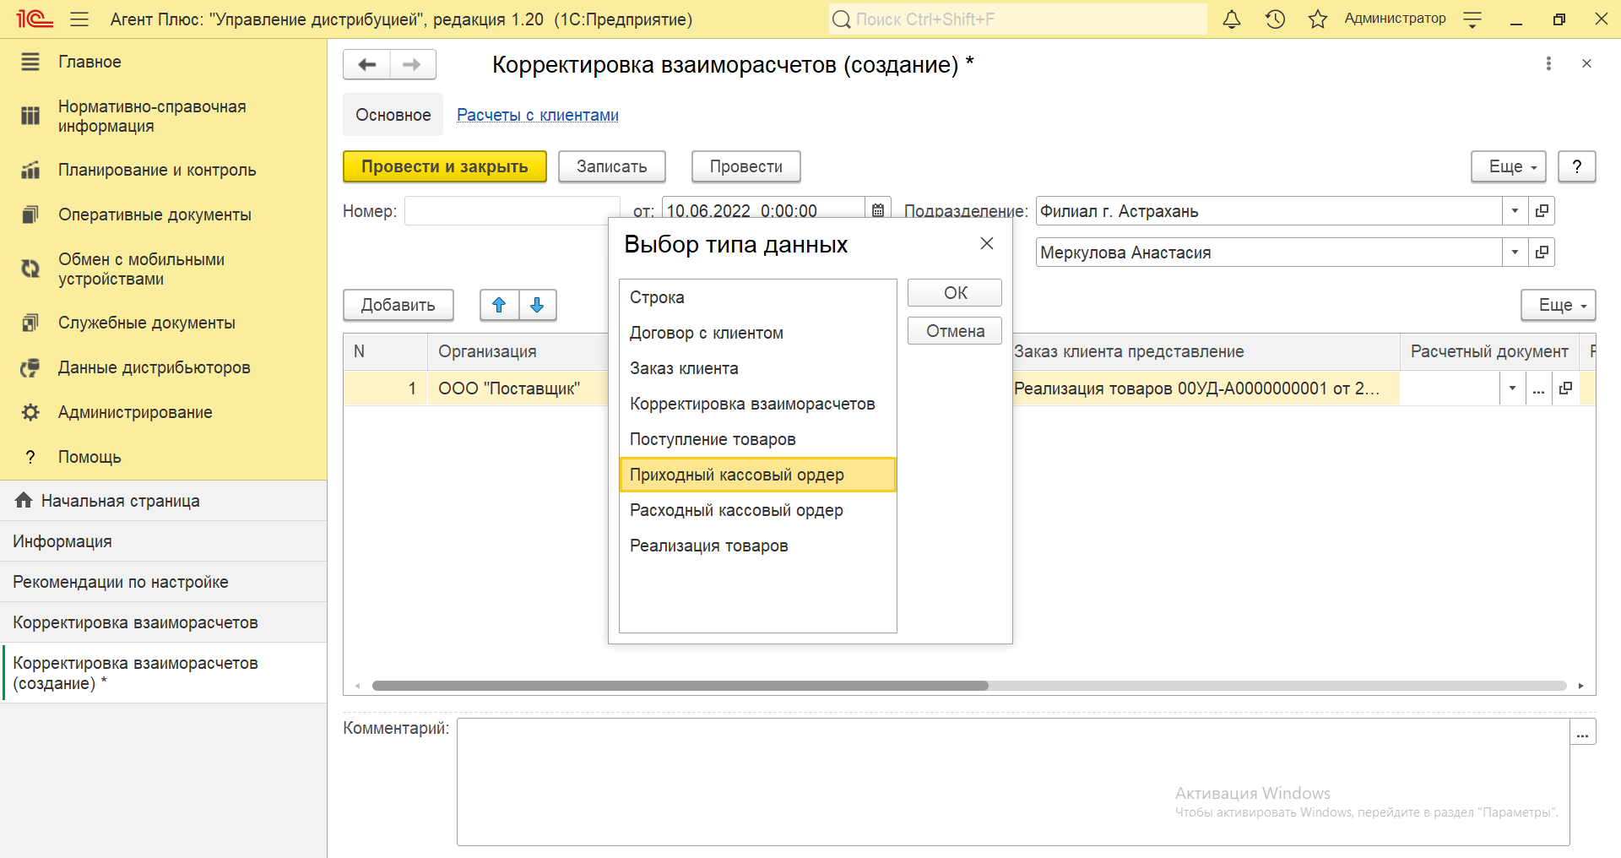
Task: Select Строка data type
Action: click(757, 297)
